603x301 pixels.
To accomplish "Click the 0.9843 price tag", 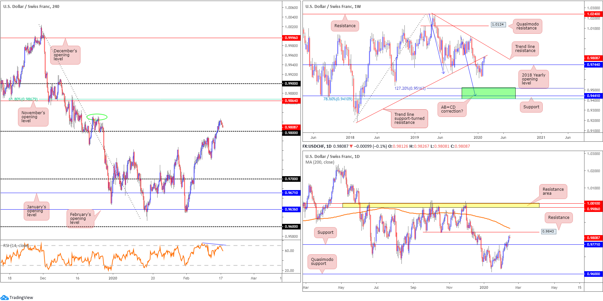I will pyautogui.click(x=548, y=231).
